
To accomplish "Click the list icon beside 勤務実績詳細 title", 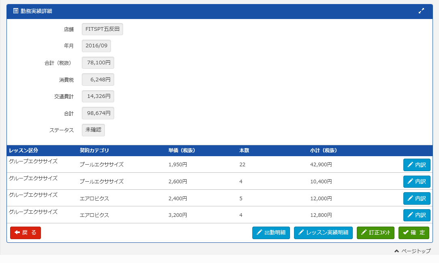I will [x=16, y=11].
